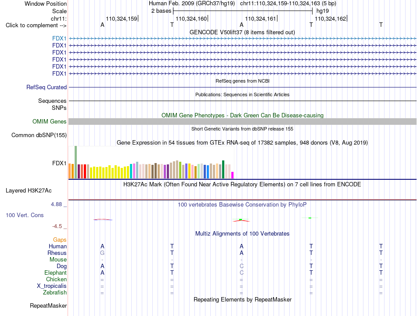Click the light-blue highlighted FDX1 transcript label
The image size is (417, 316).
coord(59,39)
